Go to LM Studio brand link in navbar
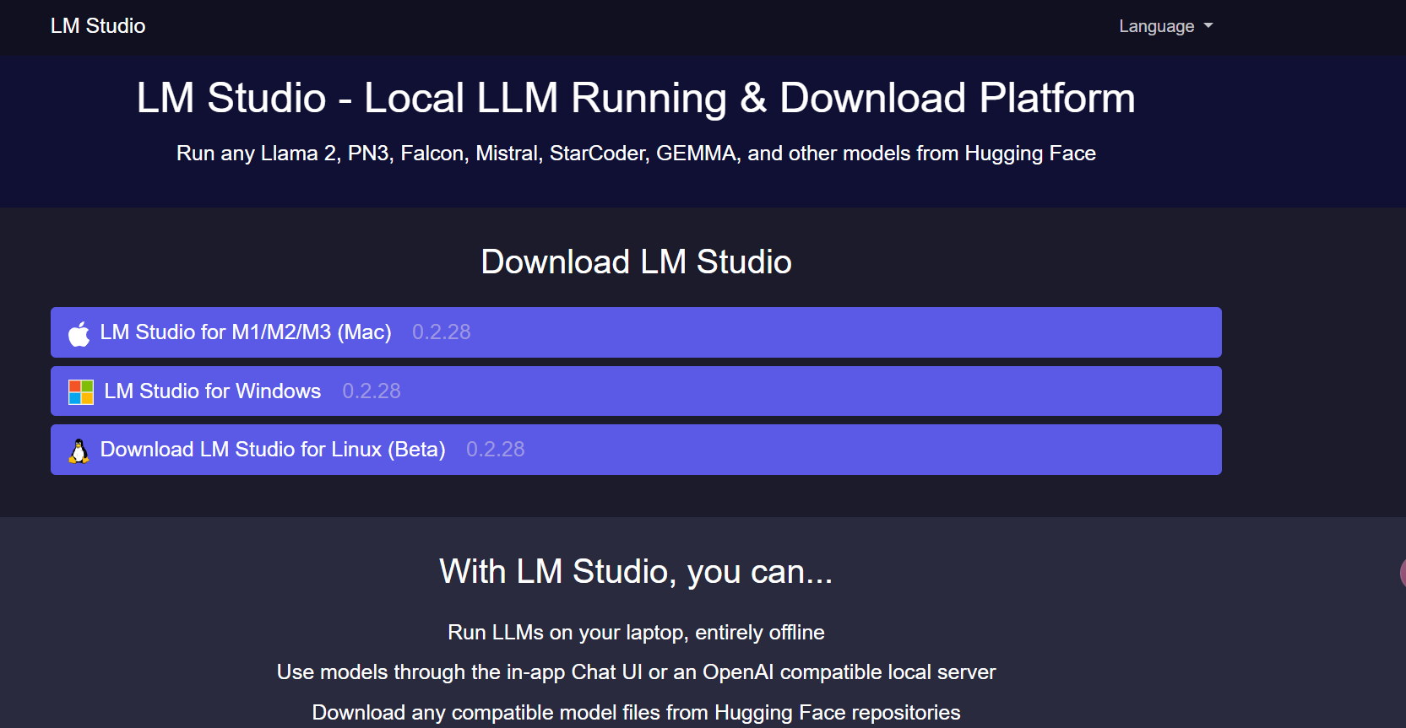The image size is (1406, 728). tap(98, 26)
